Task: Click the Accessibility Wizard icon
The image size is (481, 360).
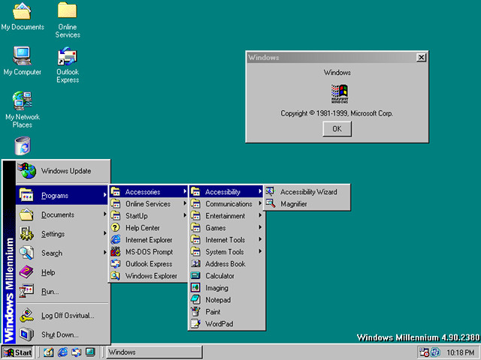Action: pyautogui.click(x=271, y=192)
